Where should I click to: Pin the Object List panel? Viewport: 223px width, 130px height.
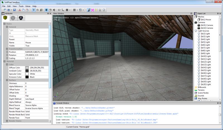(218, 13)
